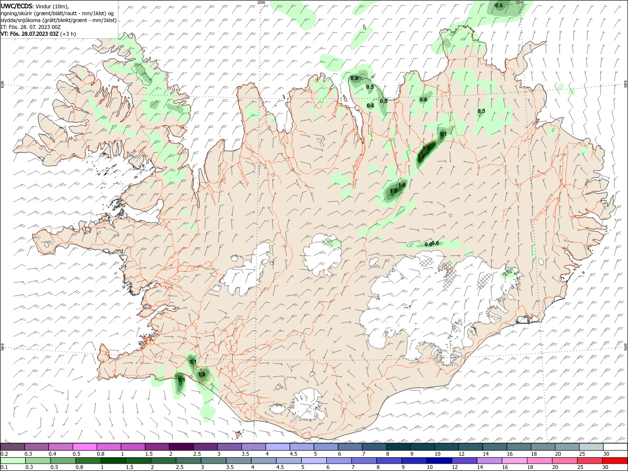The image size is (628, 471).
Task: Pick the 0.3 swatch in upper snow scale
Action: pos(36,447)
